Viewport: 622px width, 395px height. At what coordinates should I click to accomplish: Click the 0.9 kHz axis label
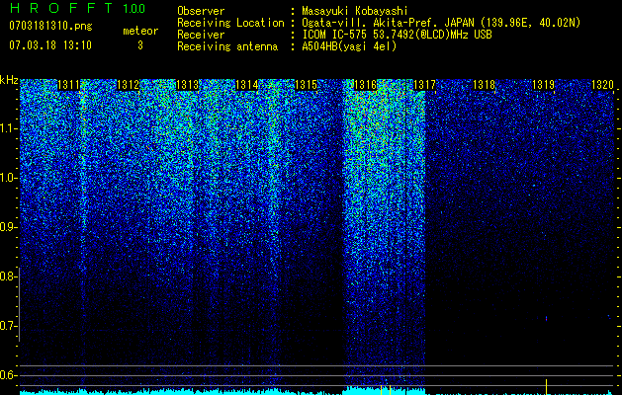8,227
